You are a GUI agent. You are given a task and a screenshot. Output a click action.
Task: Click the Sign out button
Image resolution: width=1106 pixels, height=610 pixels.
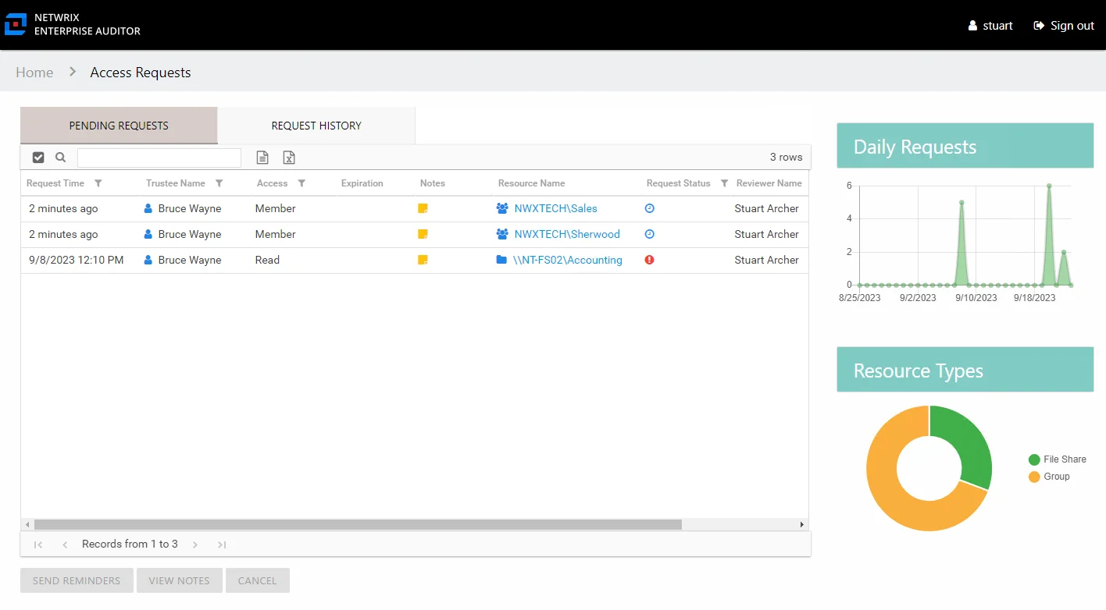coord(1064,26)
